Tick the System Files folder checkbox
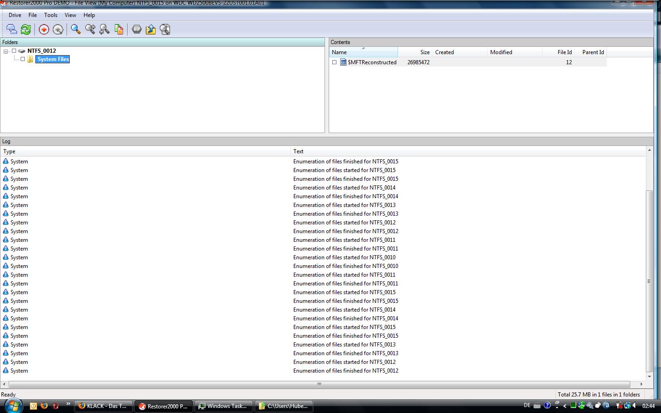Image resolution: width=661 pixels, height=413 pixels. pos(22,59)
